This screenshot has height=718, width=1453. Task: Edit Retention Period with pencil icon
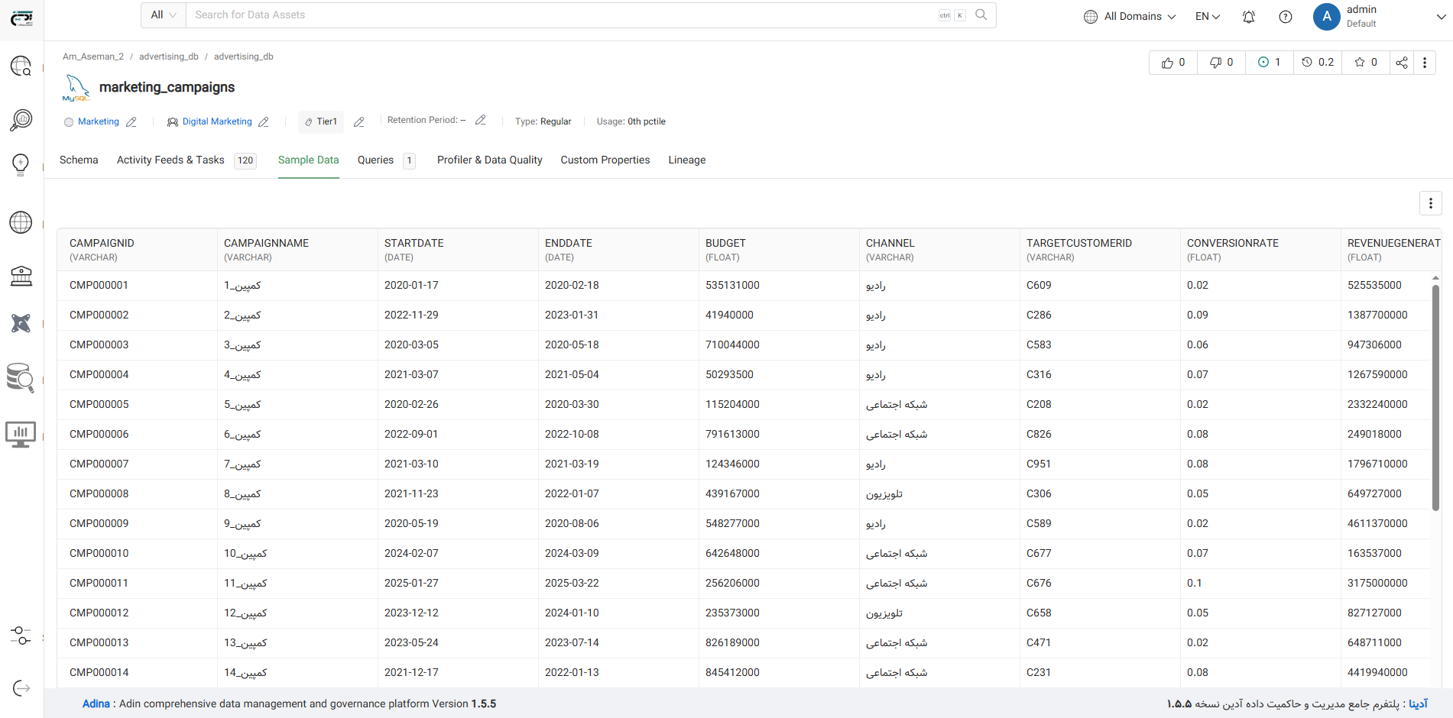pyautogui.click(x=480, y=121)
